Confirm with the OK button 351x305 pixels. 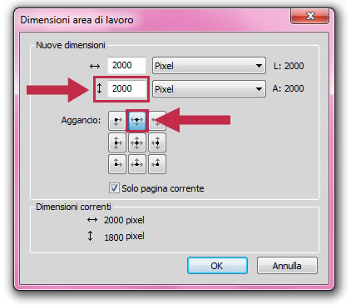click(217, 266)
